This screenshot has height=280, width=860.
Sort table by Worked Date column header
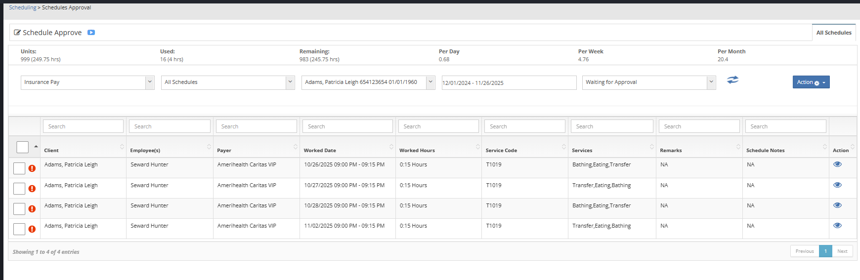pos(320,151)
